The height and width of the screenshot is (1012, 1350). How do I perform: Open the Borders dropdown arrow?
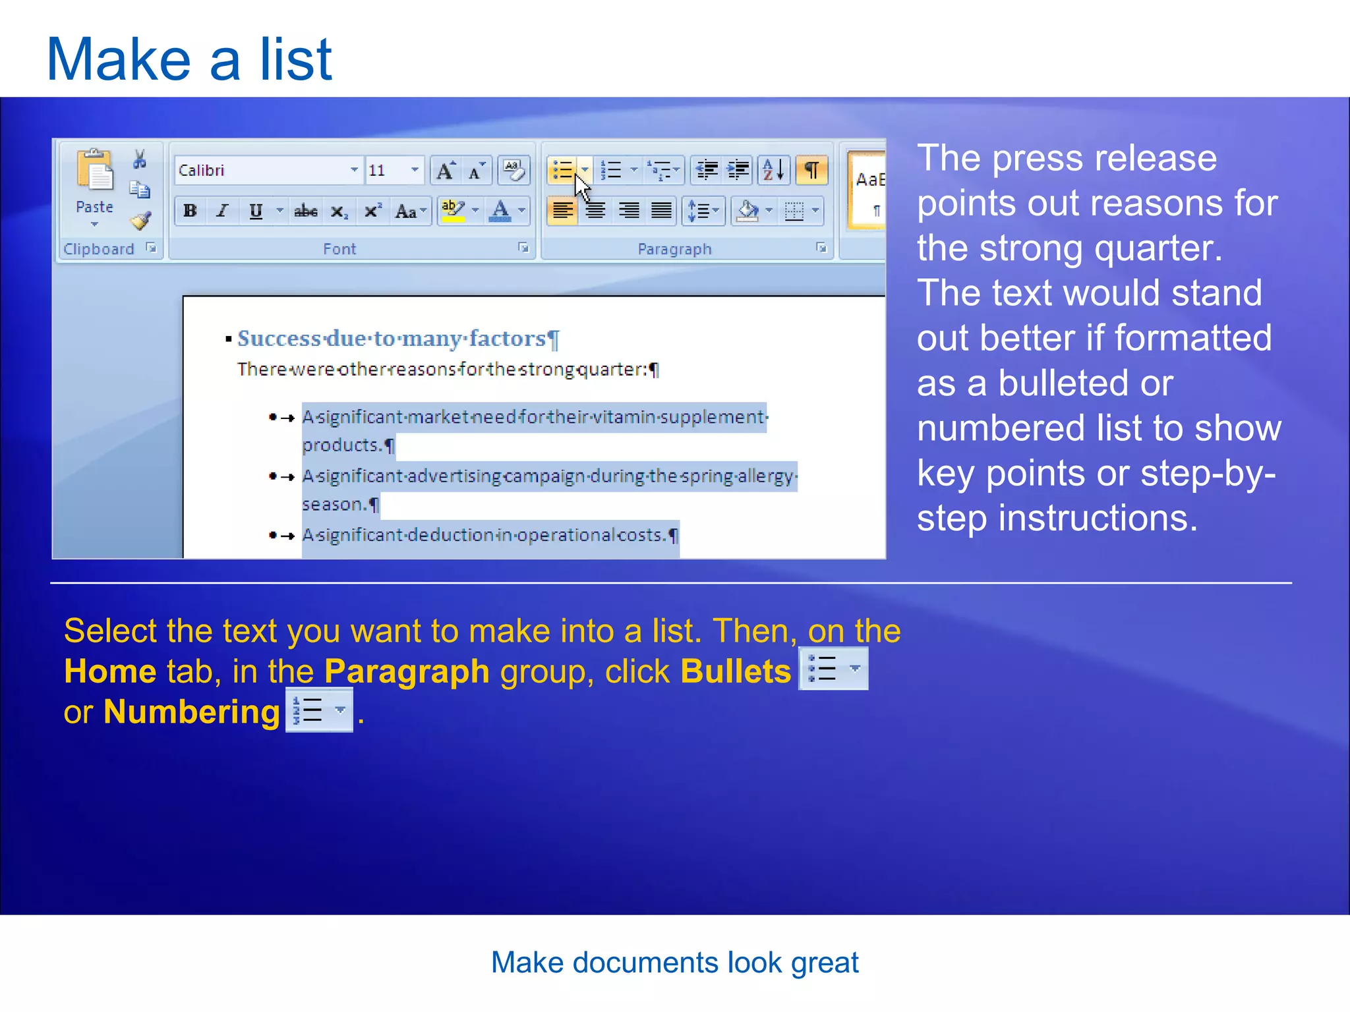[816, 211]
